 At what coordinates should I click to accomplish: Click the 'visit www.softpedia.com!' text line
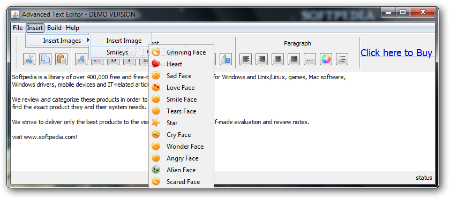pos(44,137)
